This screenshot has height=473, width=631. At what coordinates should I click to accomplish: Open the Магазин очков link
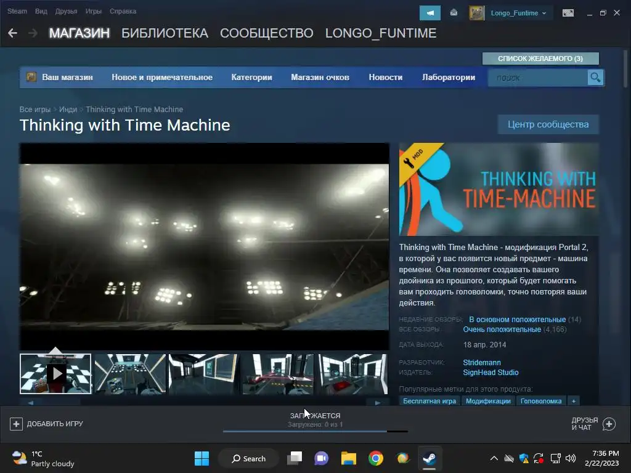[320, 77]
